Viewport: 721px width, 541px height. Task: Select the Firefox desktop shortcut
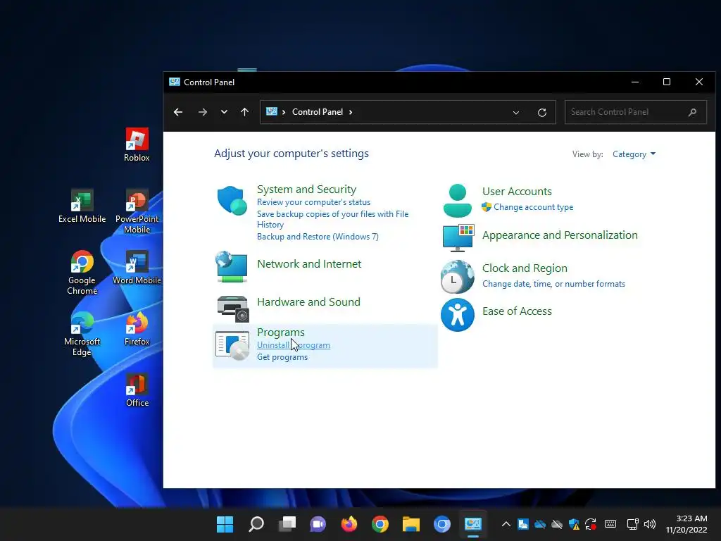(x=137, y=328)
